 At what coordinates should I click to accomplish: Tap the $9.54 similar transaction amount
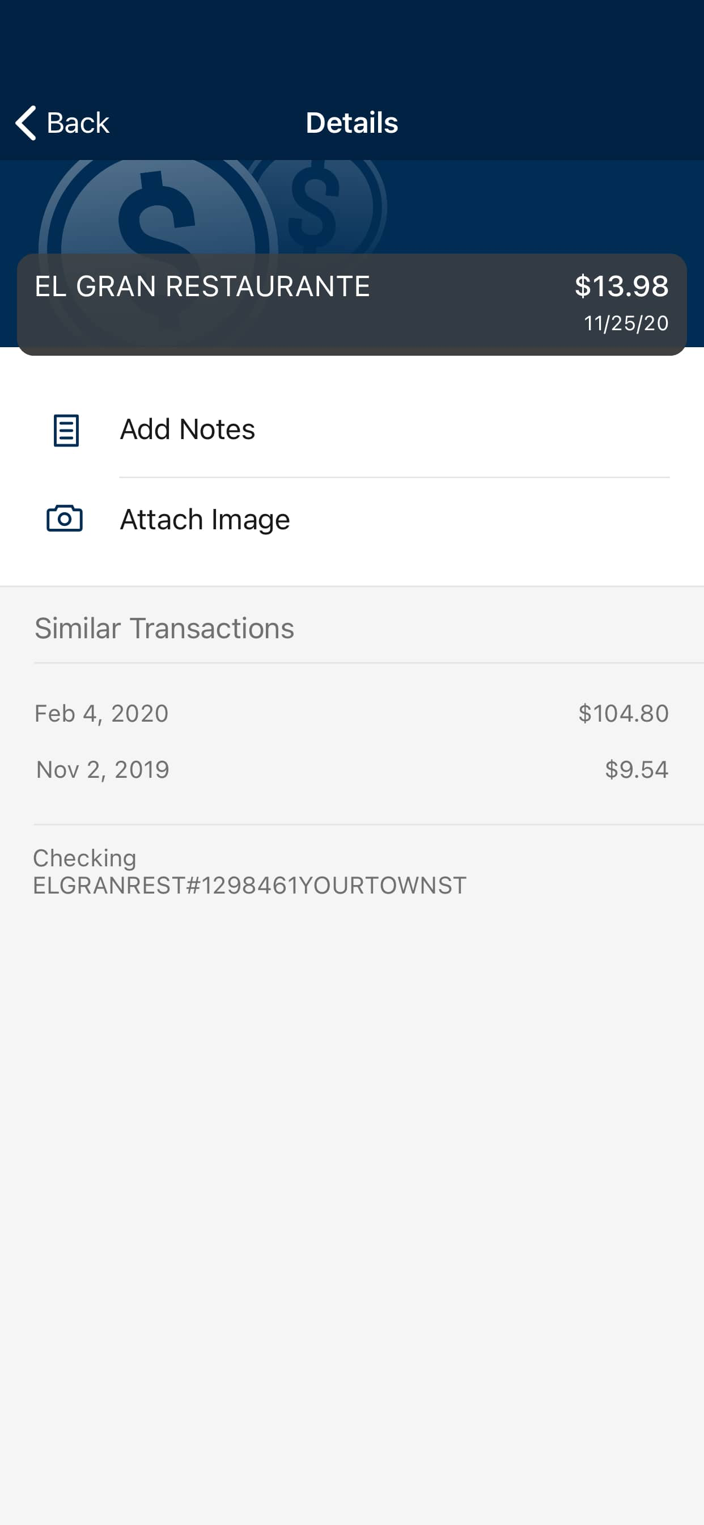(637, 770)
